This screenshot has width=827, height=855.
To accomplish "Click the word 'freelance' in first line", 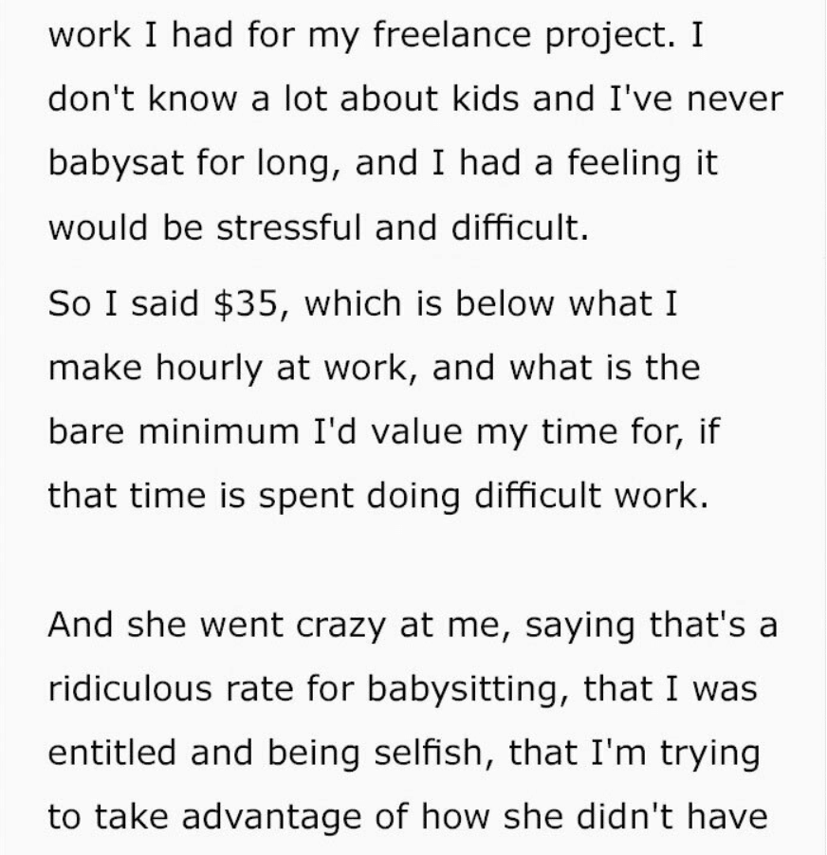I will 451,34.
